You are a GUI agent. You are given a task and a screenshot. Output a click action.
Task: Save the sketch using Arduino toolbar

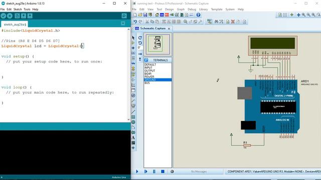(30, 15)
